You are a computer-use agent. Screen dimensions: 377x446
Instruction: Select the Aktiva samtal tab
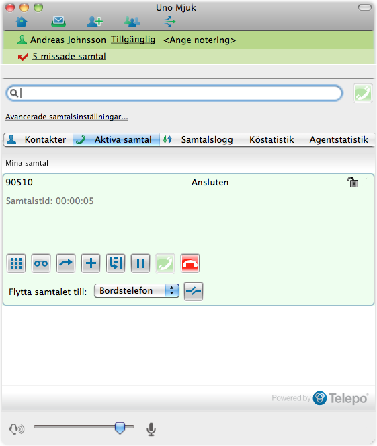pos(116,139)
